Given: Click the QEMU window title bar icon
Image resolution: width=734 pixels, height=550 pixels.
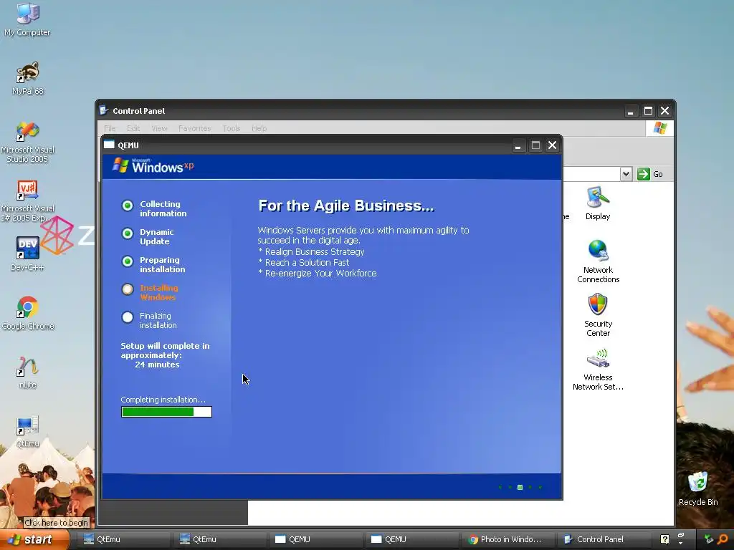Looking at the screenshot, I should click(109, 145).
